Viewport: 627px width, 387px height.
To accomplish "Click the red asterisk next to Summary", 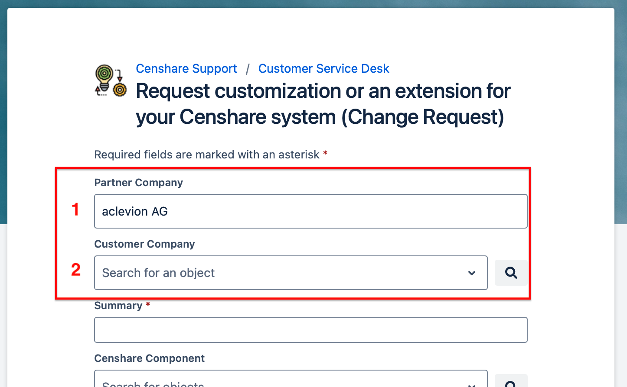I will click(x=148, y=305).
